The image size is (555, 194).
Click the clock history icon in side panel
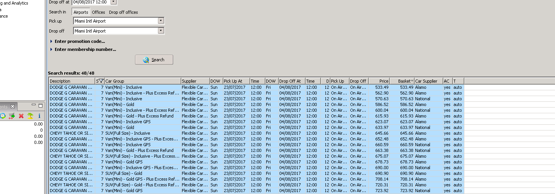2,116
